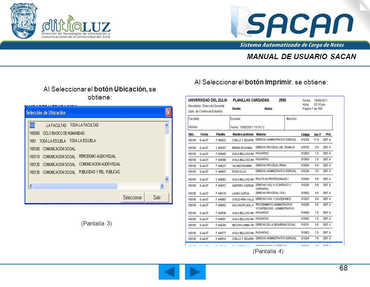The image size is (370, 287).
Task: Click DERECHO DE LA SEGURIDAD SOCIAL entry
Action: point(276,225)
